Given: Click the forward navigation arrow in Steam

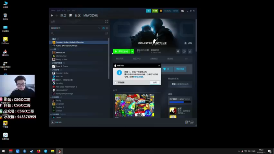Looking at the screenshot, I should point(57,15).
